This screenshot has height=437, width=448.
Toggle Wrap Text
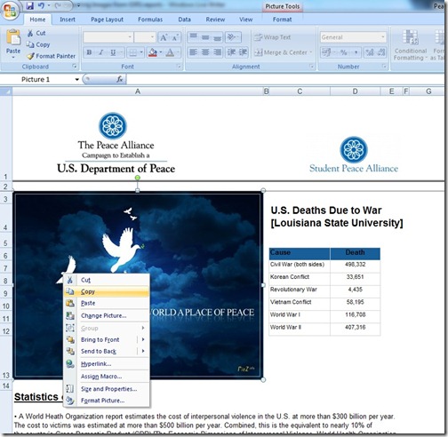pos(272,37)
